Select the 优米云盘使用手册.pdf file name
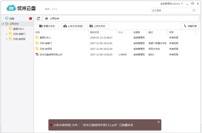Viewport: 202px width, 133px height. click(x=51, y=55)
